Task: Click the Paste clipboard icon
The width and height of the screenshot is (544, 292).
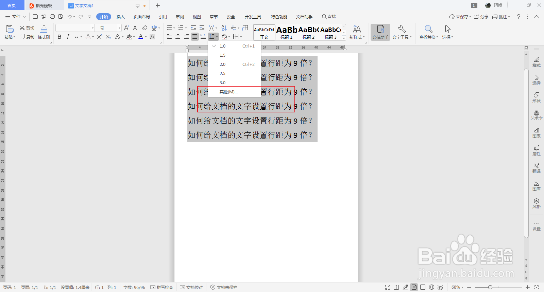Action: pos(10,29)
